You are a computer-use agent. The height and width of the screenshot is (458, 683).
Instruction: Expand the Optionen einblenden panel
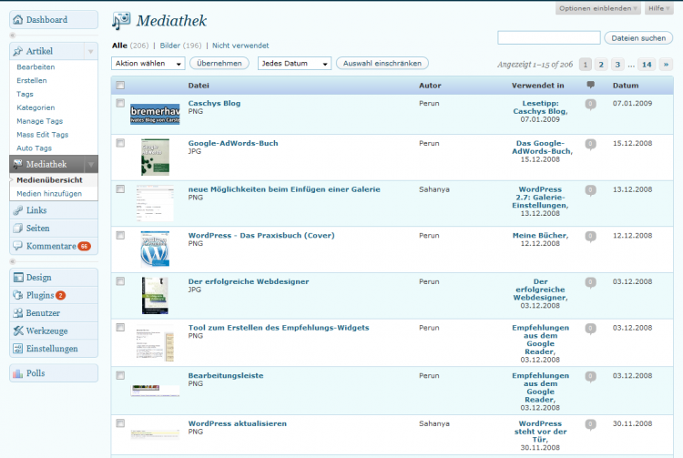(596, 8)
